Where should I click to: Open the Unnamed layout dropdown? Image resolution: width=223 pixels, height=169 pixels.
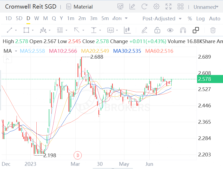[206, 7]
